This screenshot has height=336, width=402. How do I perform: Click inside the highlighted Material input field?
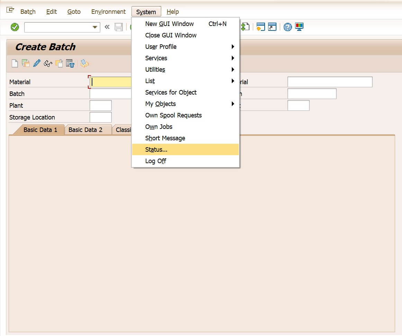(x=111, y=82)
